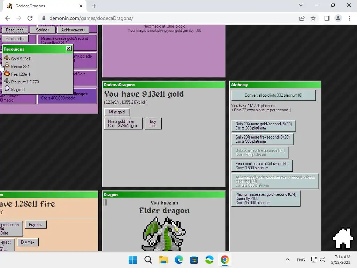Buy Gain 20% more fire/second upgrade
Image resolution: width=357 pixels, height=268 pixels.
point(263,139)
